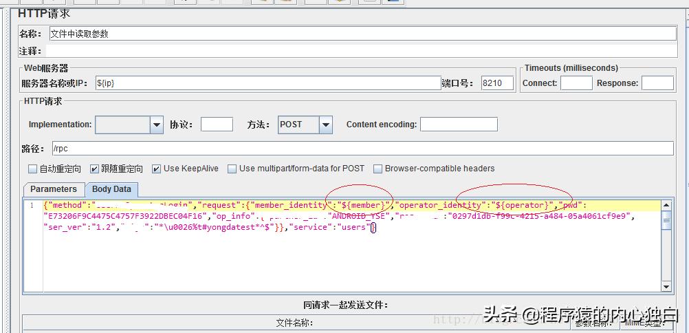Click the ${member} variable in body data
The width and height of the screenshot is (689, 333).
(x=362, y=205)
